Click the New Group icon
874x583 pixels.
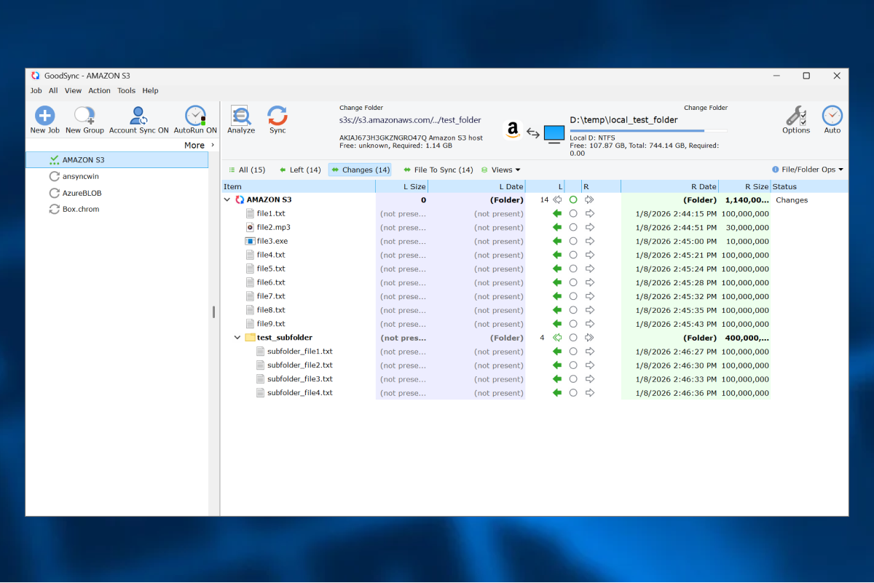(x=84, y=116)
